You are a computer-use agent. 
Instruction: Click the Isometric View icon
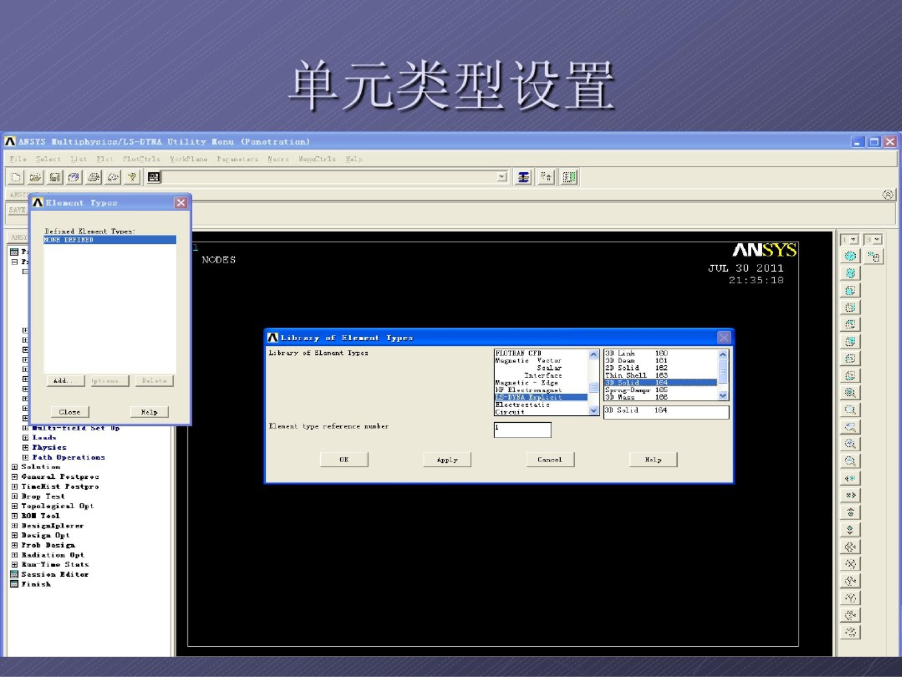coord(850,256)
